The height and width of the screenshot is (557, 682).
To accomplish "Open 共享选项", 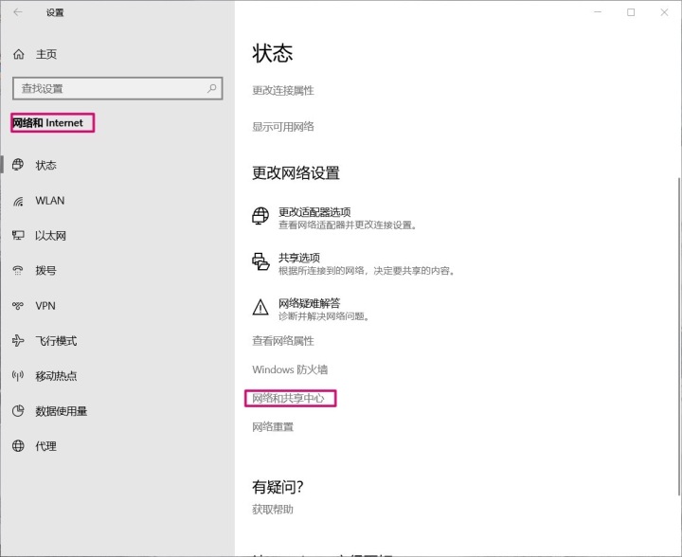I will [x=299, y=258].
